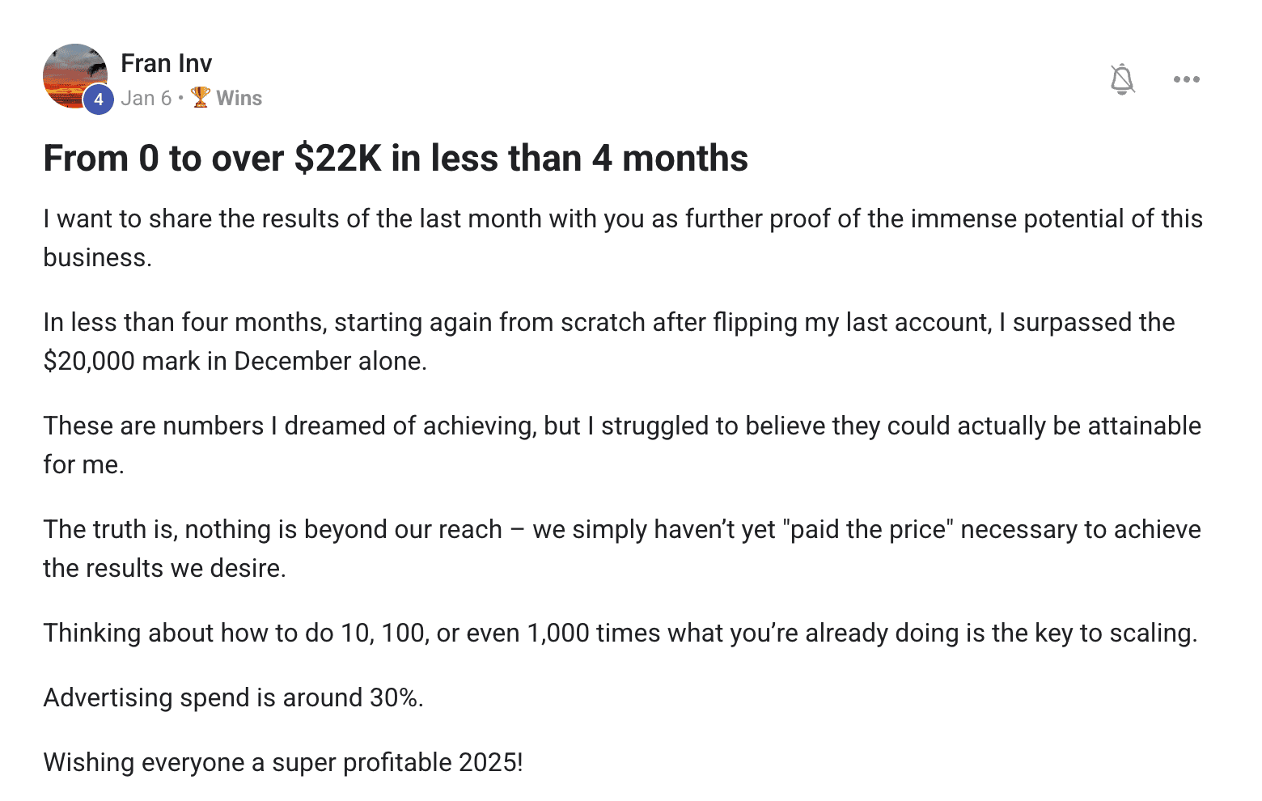Click the line starting "I want to share"
Screen dimensions: 1262x801
(623, 218)
